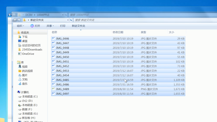Click the IMG_0448 file icon
The height and width of the screenshot is (122, 217).
tap(54, 48)
